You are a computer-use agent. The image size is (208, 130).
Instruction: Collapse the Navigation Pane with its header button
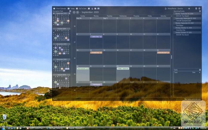coord(70,11)
